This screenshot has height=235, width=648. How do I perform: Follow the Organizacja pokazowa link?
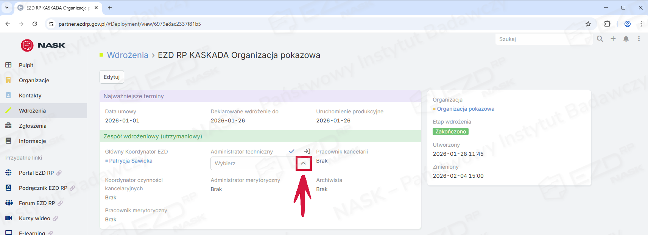click(466, 109)
